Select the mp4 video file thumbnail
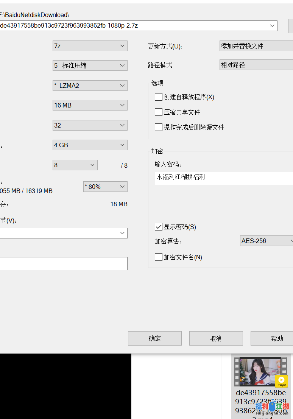The width and height of the screenshot is (293, 419). coord(260,372)
